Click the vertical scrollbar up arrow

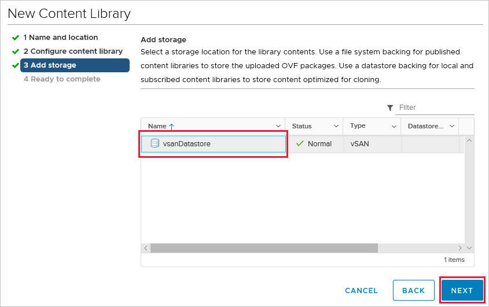click(x=469, y=140)
